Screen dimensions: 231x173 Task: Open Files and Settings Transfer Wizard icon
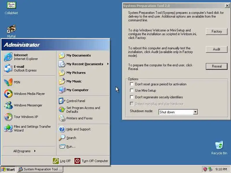click(8, 128)
